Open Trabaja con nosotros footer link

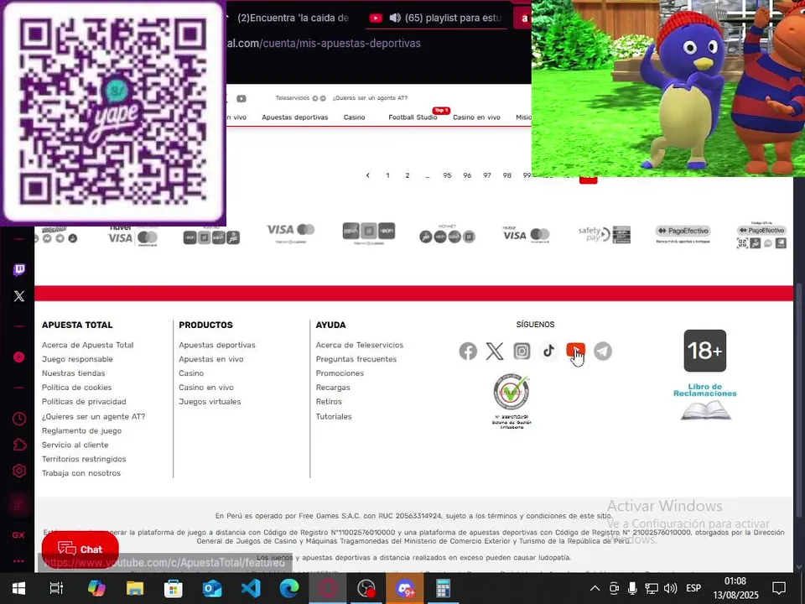click(x=81, y=473)
